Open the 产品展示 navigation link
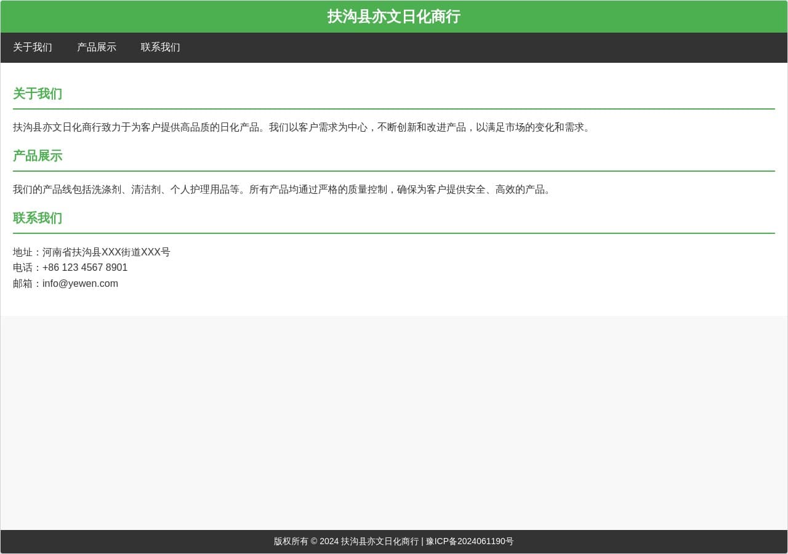Image resolution: width=788 pixels, height=554 pixels. [97, 47]
